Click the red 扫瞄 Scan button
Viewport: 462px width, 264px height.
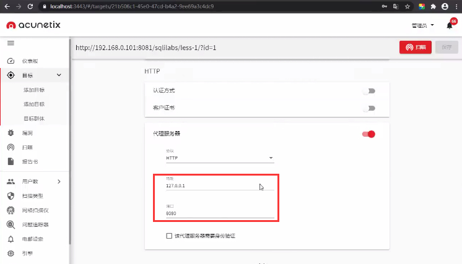tap(415, 47)
